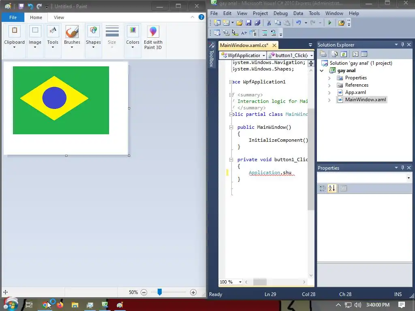Click Refresh icon in Solution Explorer

344,54
